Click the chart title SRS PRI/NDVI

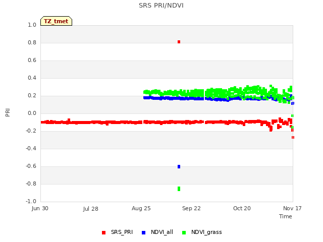pyautogui.click(x=161, y=6)
